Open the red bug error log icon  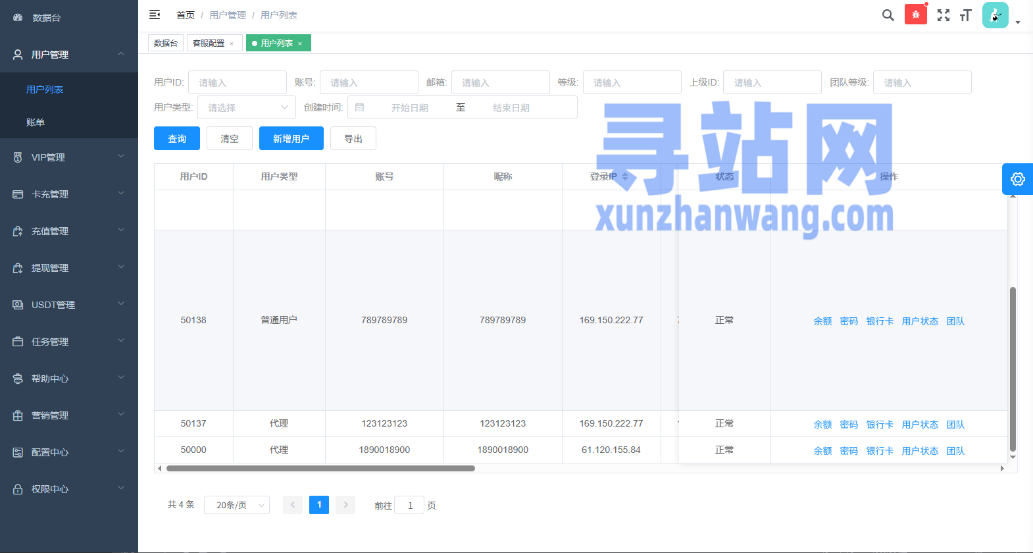pos(915,14)
